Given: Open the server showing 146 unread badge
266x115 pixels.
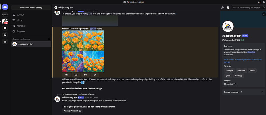Looking at the screenshot, I should 5,21.
